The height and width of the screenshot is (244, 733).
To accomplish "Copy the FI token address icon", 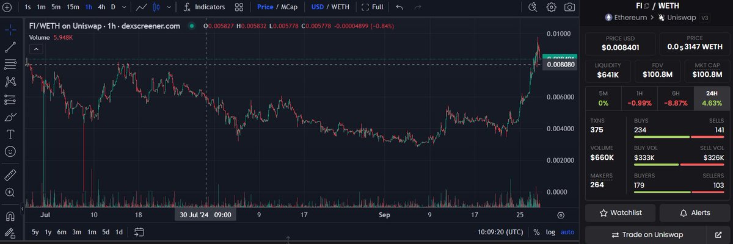I will coord(646,5).
